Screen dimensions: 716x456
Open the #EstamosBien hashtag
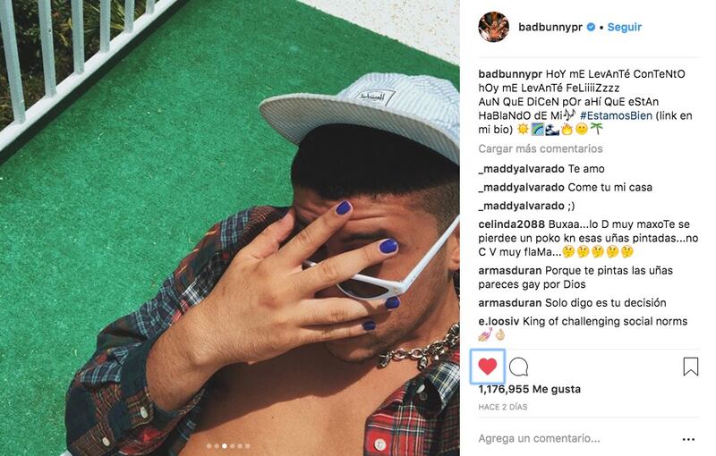[x=616, y=115]
